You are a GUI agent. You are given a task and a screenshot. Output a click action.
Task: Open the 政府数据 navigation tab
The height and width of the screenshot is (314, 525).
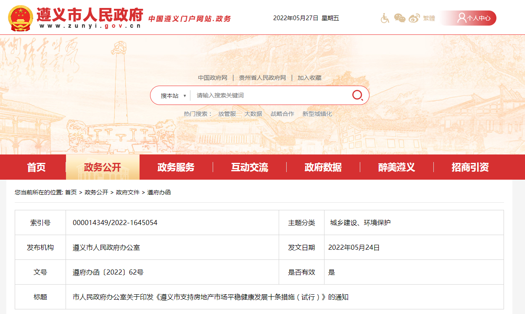point(323,167)
